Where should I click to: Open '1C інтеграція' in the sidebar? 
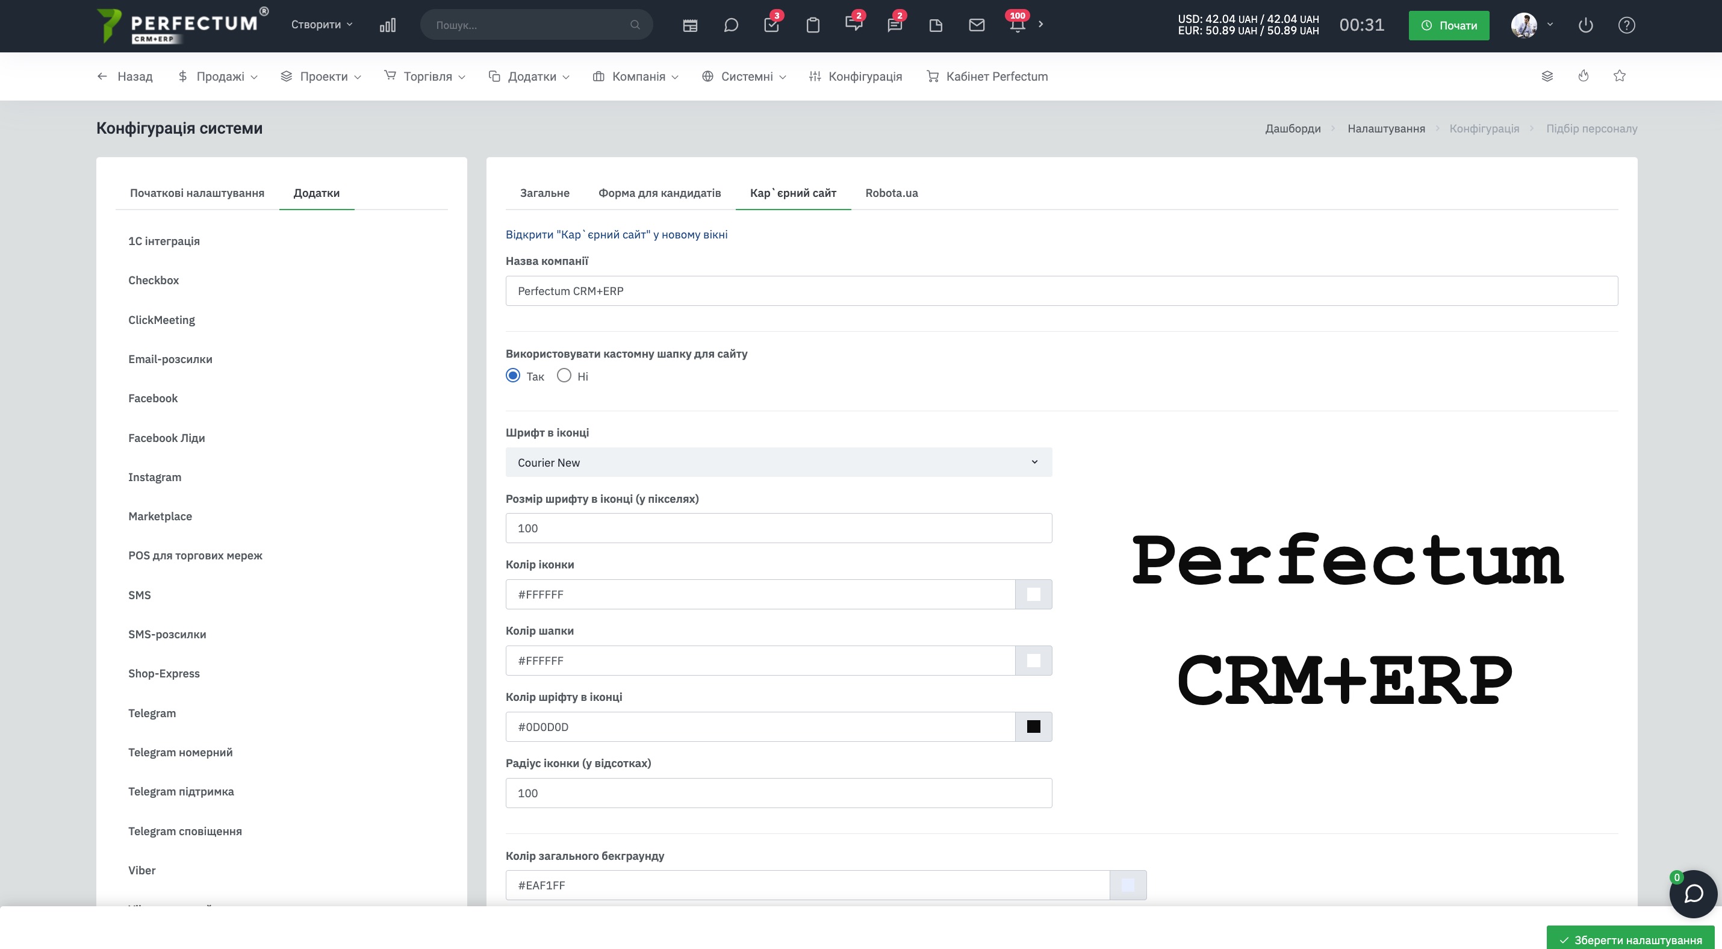[164, 241]
